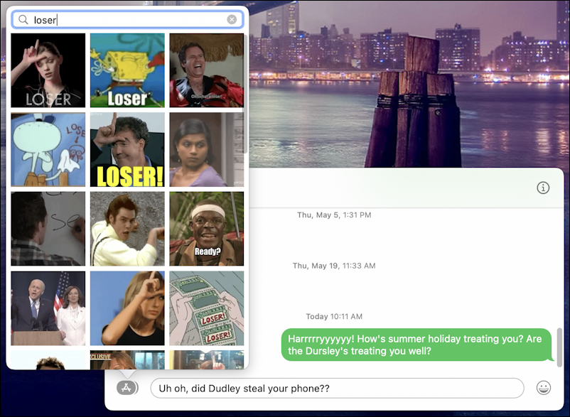This screenshot has height=417, width=570.
Task: Select the man writing on whiteboard GIF
Action: [x=48, y=229]
